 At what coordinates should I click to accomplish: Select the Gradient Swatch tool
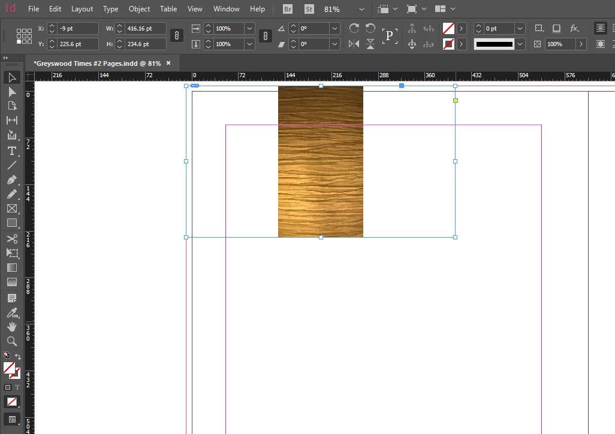point(12,268)
